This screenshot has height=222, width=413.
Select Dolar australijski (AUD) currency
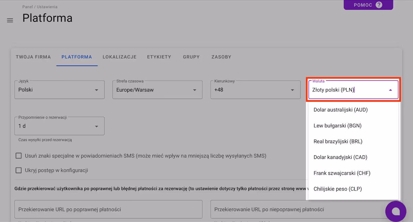click(x=340, y=110)
